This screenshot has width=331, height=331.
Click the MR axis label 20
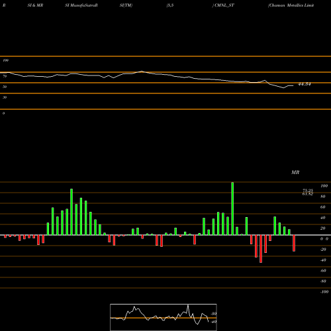(x=323, y=228)
